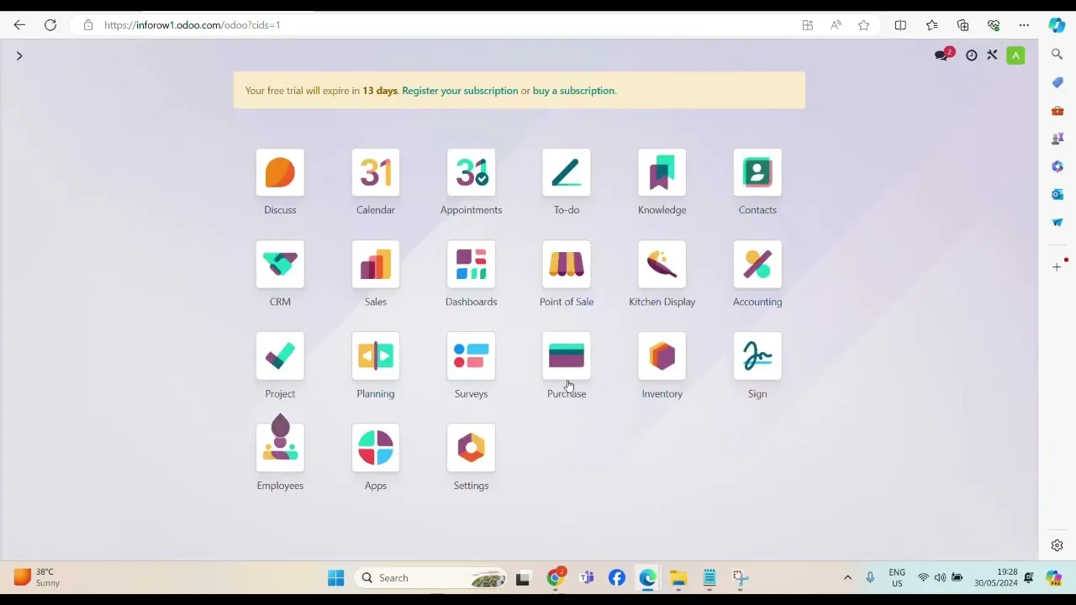The width and height of the screenshot is (1076, 605).
Task: Open the debug tools wrench icon
Action: click(x=992, y=55)
